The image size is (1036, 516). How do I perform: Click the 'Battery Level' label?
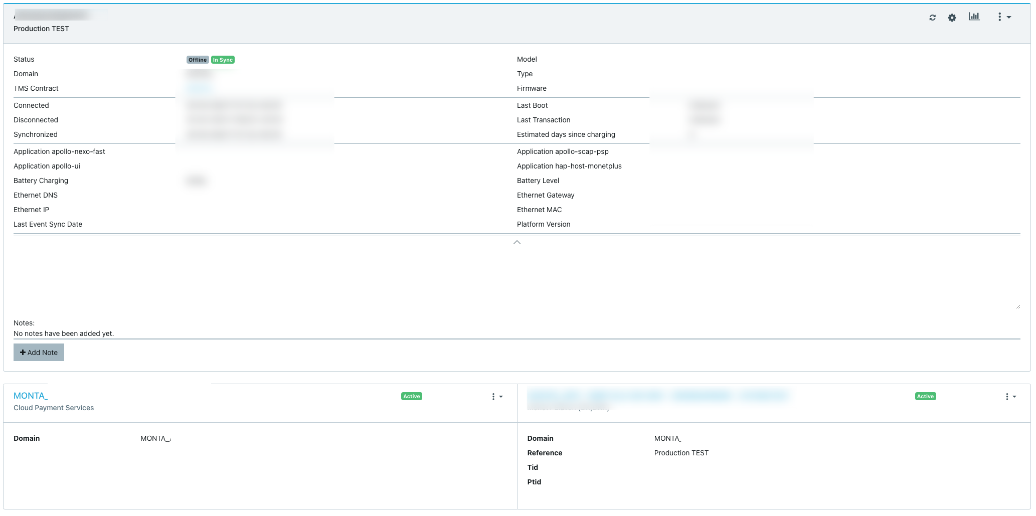click(538, 181)
